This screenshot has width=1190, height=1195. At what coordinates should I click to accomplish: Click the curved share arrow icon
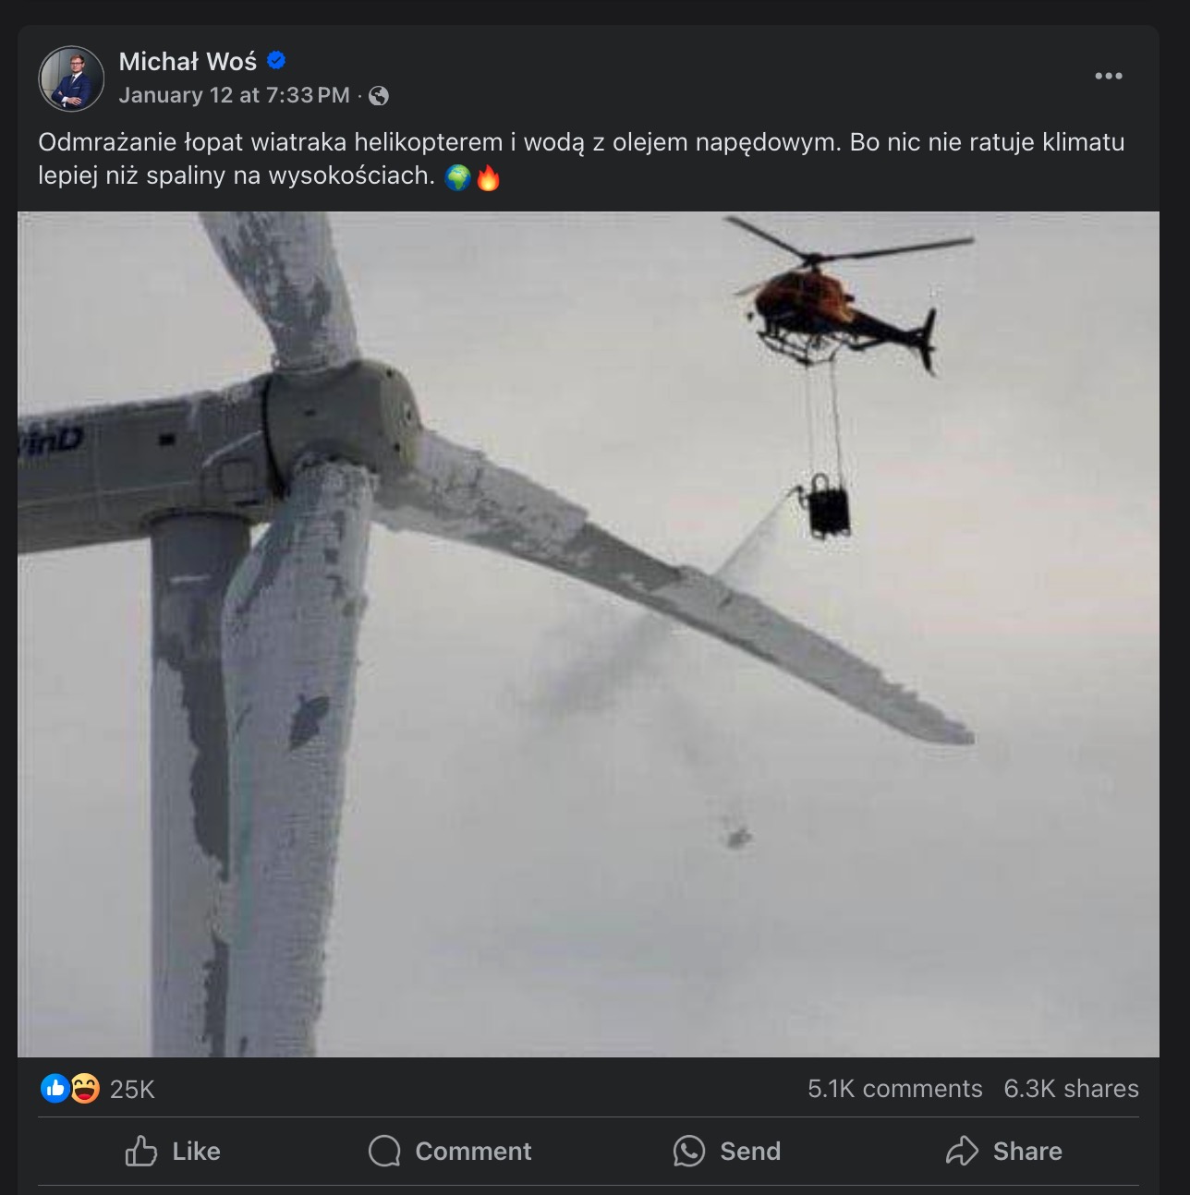(962, 1152)
